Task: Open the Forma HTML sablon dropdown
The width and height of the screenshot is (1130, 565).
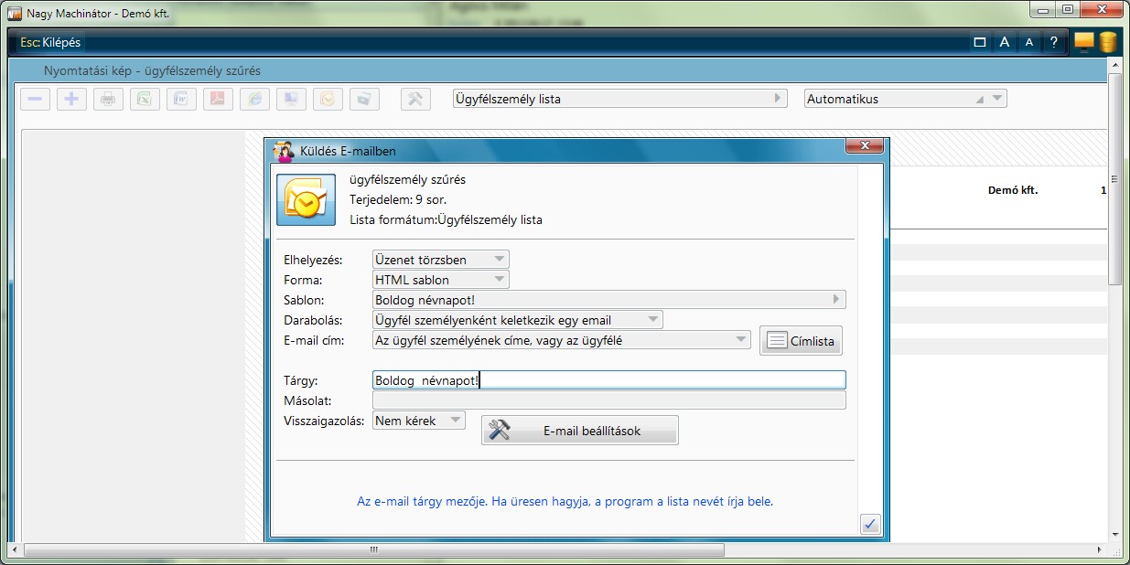Action: click(x=441, y=280)
